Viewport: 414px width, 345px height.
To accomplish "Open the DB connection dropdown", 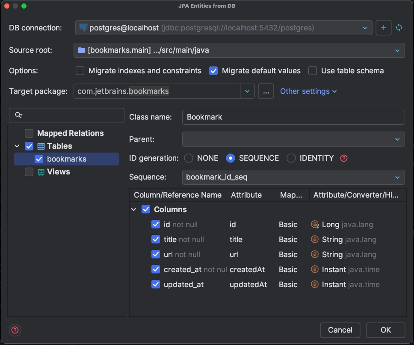I will pos(365,28).
